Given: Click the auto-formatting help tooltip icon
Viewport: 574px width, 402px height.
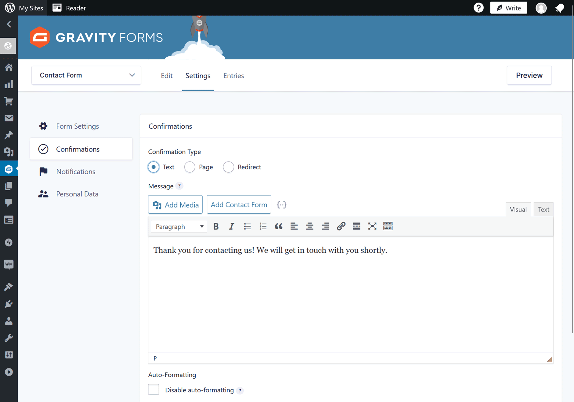Looking at the screenshot, I should point(240,390).
